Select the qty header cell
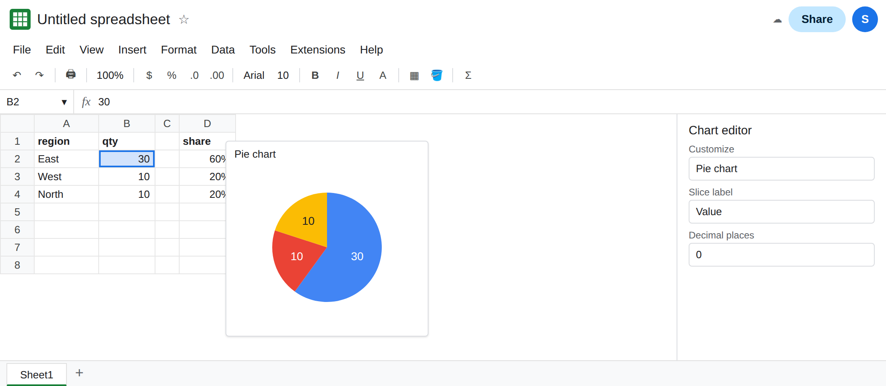This screenshot has width=886, height=386. 127,141
